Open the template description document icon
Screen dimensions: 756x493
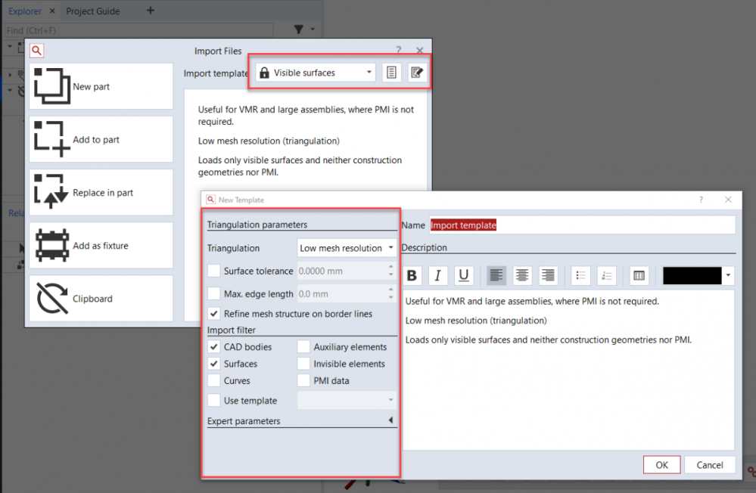pos(391,73)
